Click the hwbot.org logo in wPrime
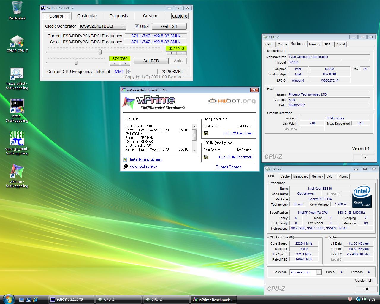Image resolution: width=380 pixels, height=304 pixels. click(232, 101)
